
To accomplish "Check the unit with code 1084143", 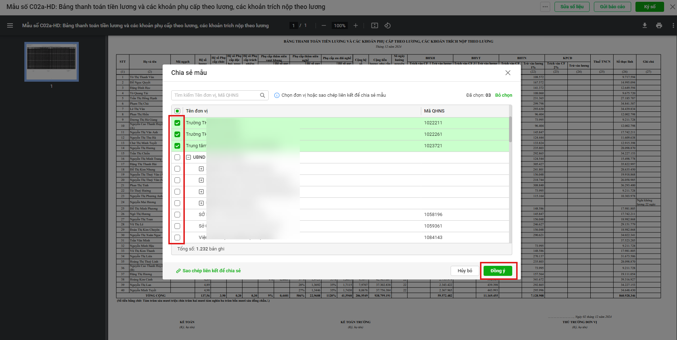I will [x=177, y=238].
